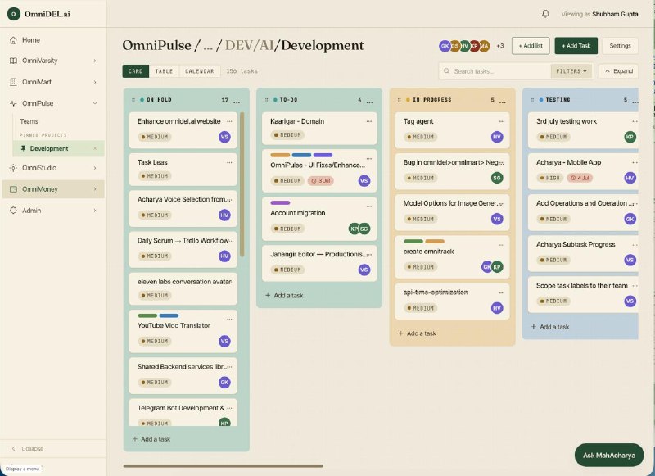Click the DEV breadcrumb link

pyautogui.click(x=239, y=45)
